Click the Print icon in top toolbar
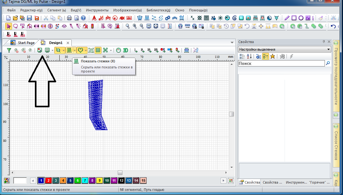The height and width of the screenshot is (195, 343). [69, 18]
